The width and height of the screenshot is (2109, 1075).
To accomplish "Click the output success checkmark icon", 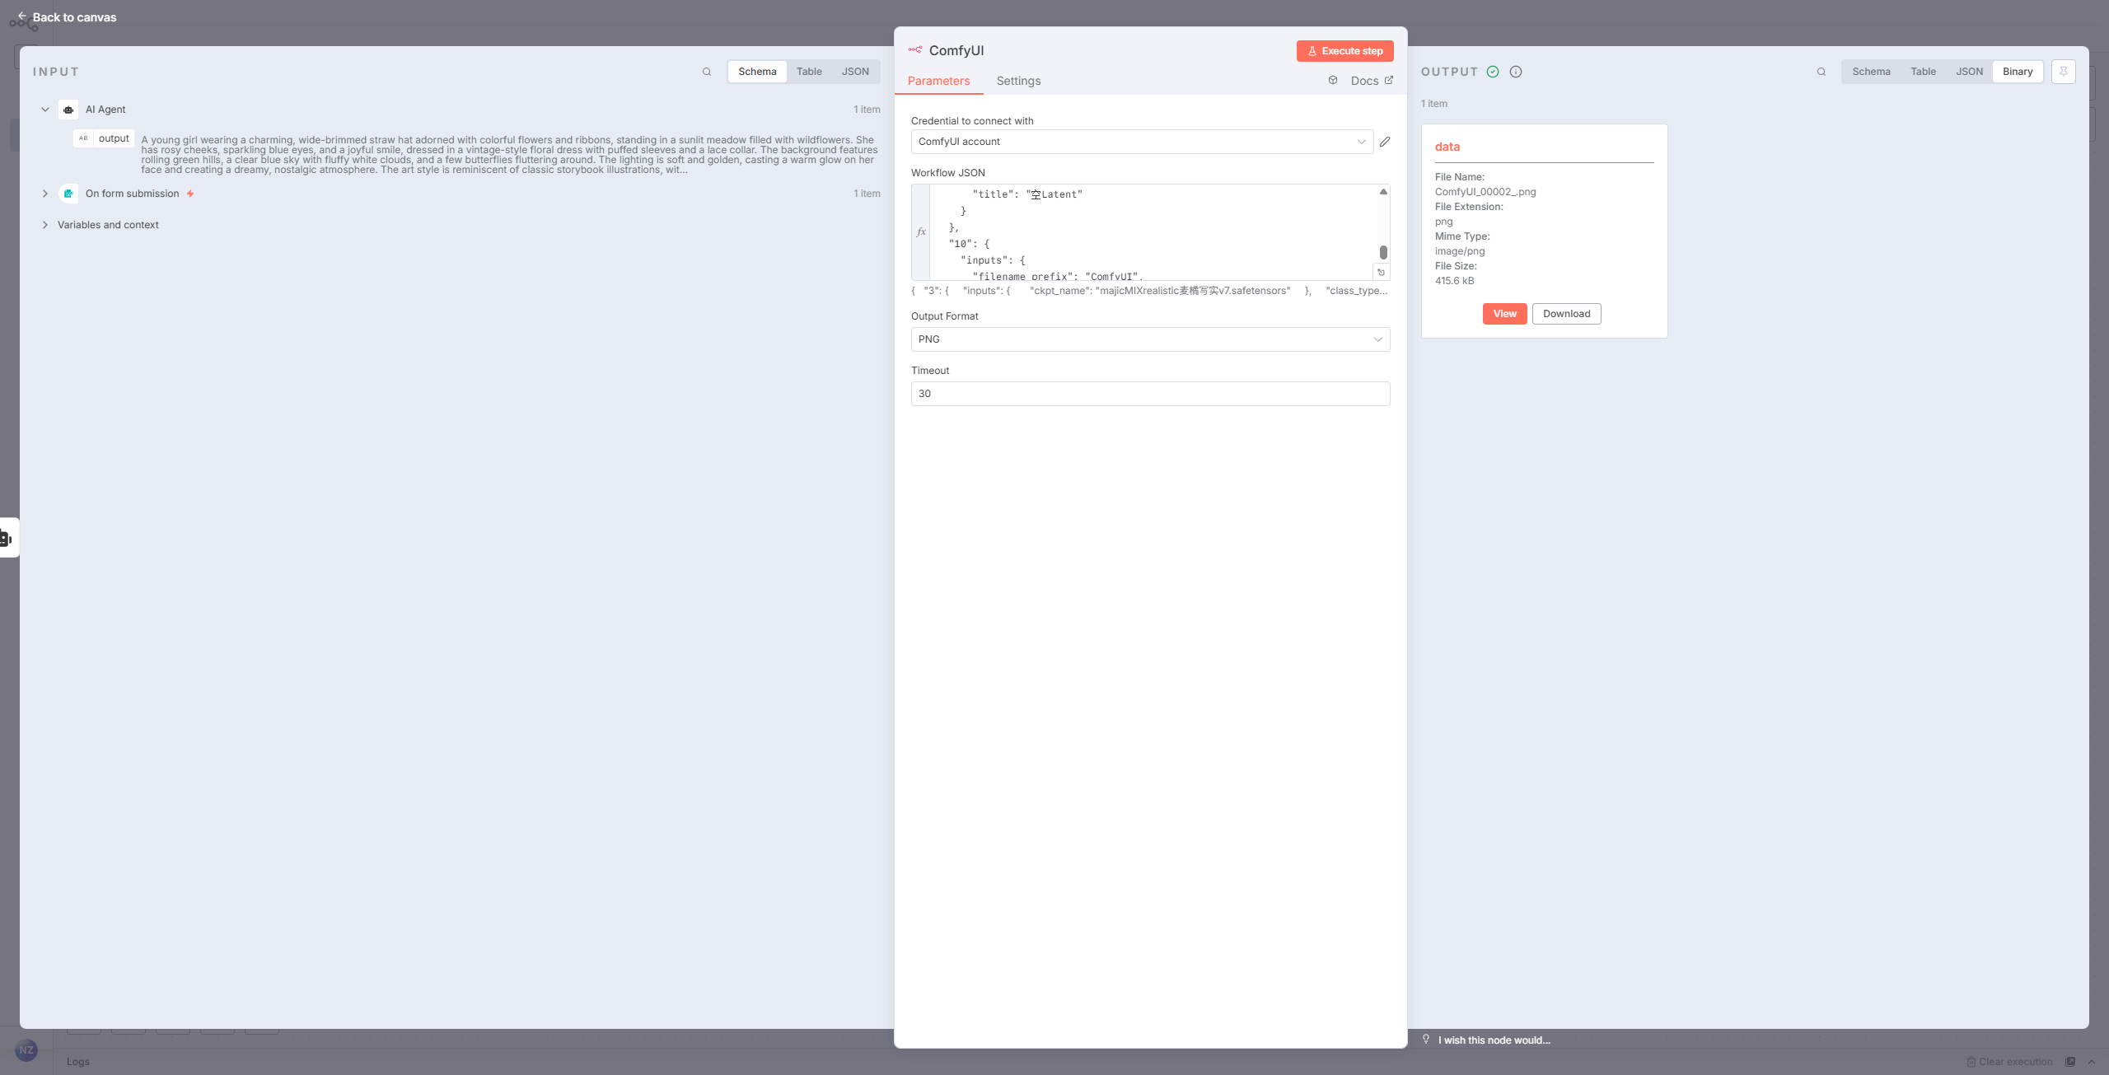I will click(1493, 72).
